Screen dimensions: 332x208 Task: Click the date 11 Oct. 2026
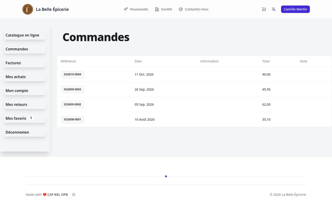point(144,74)
